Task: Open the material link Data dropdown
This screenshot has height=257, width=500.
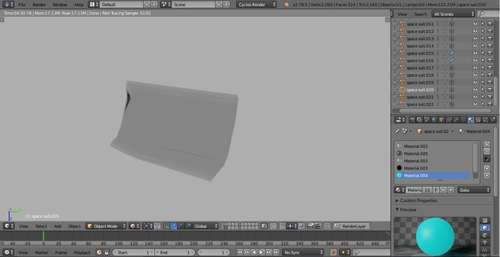Action: [x=474, y=190]
